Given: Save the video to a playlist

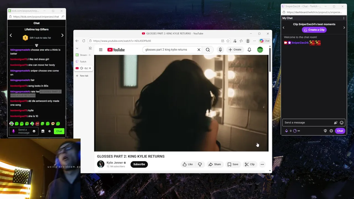Looking at the screenshot, I should tap(233, 164).
